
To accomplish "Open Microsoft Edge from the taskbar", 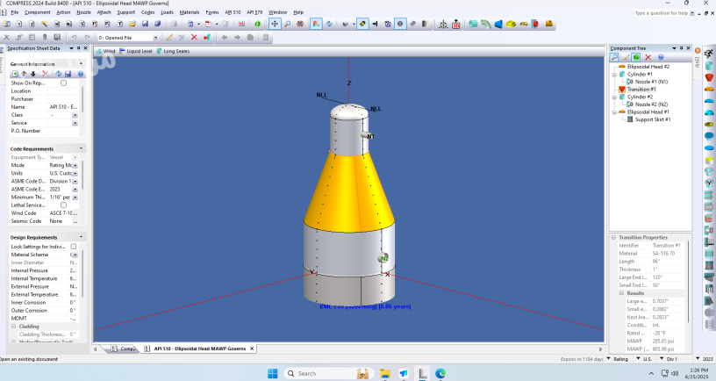I will coord(440,373).
